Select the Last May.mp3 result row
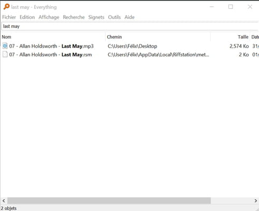Screen dimensions: 259x211 click(129, 46)
